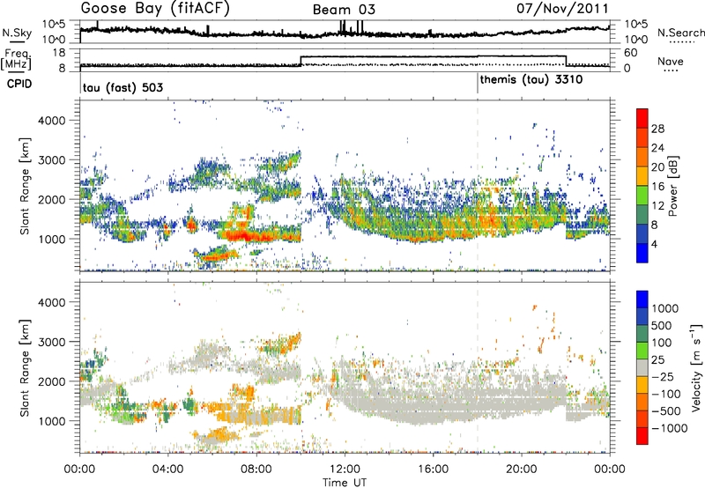Click the yellow 16–20 dB Power colorbar segment

[642, 176]
